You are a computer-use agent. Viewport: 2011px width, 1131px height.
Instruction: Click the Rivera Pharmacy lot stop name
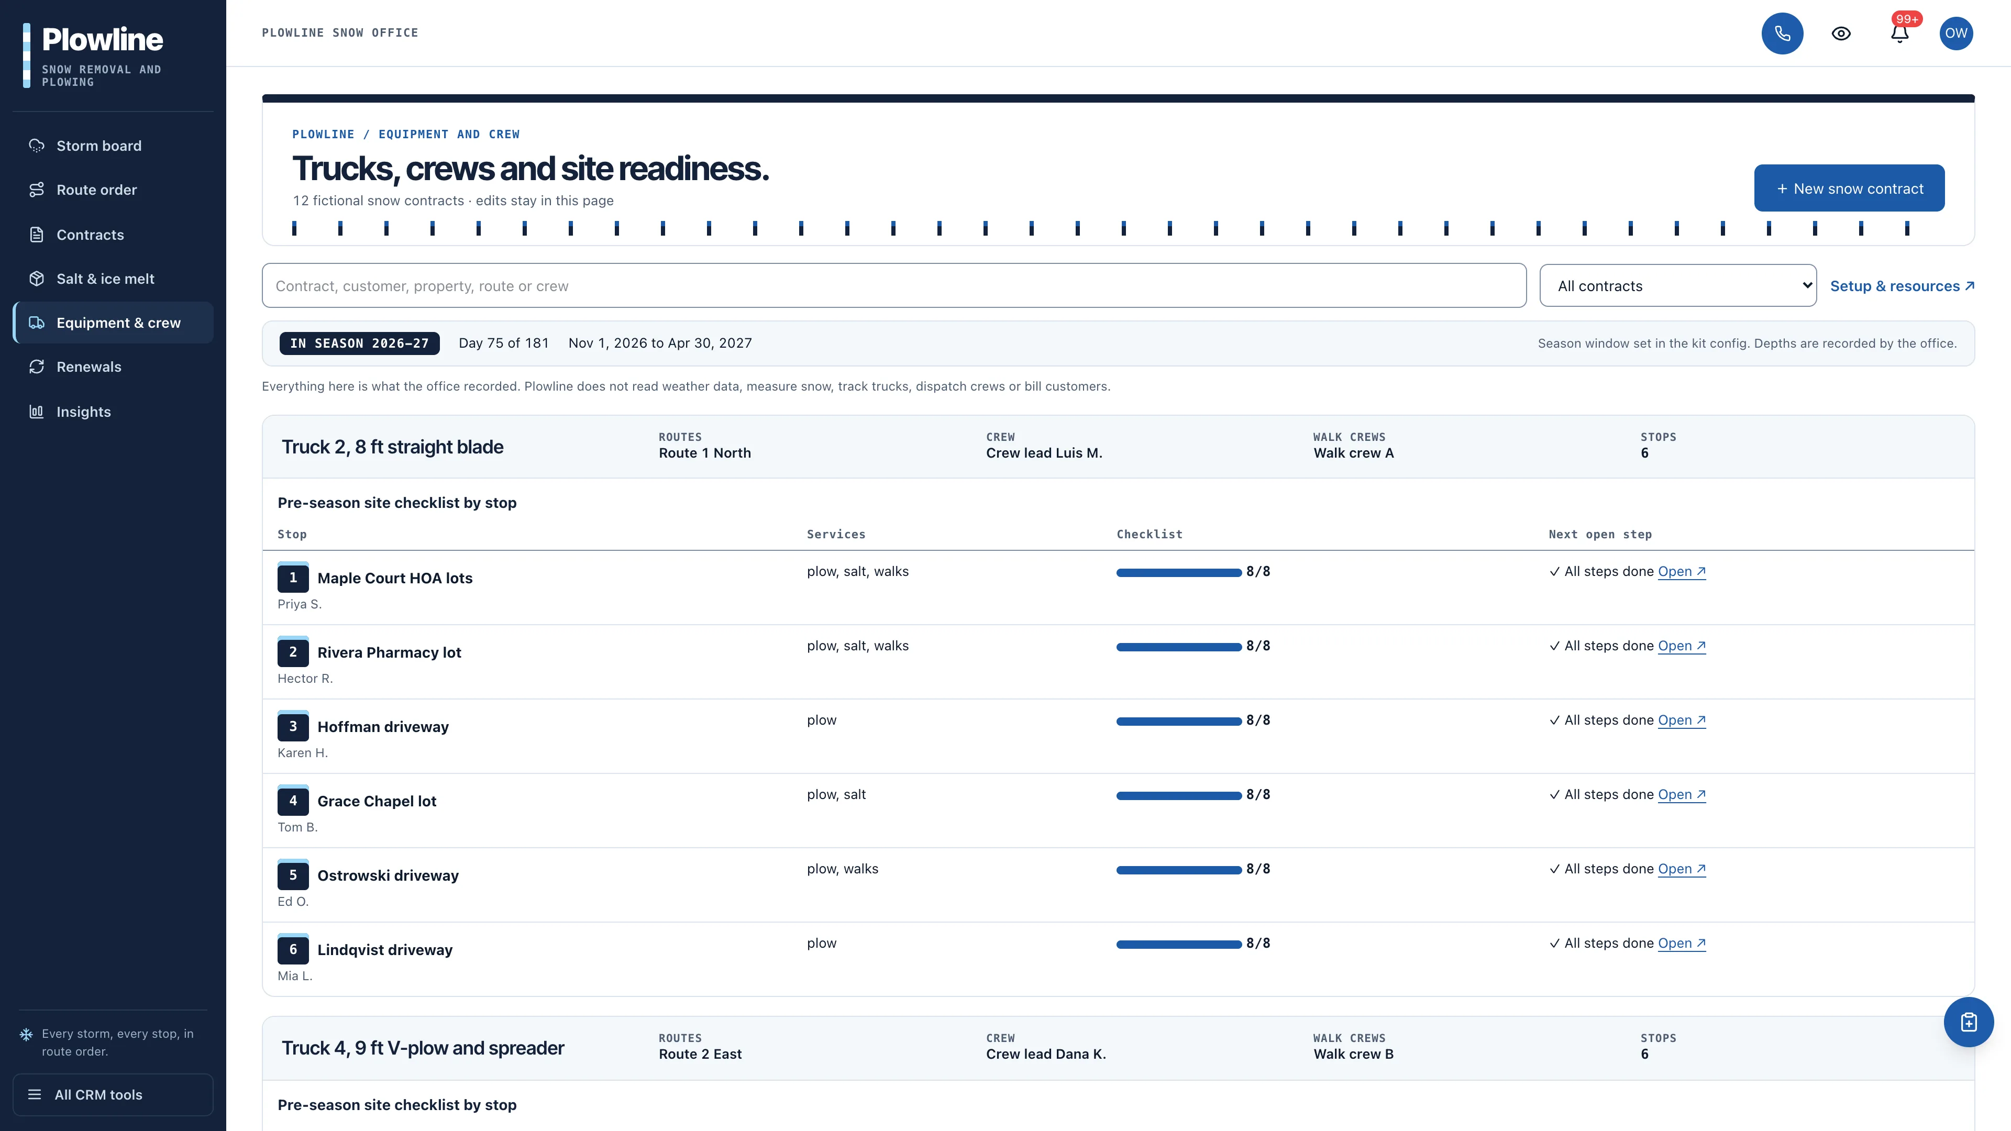click(389, 652)
